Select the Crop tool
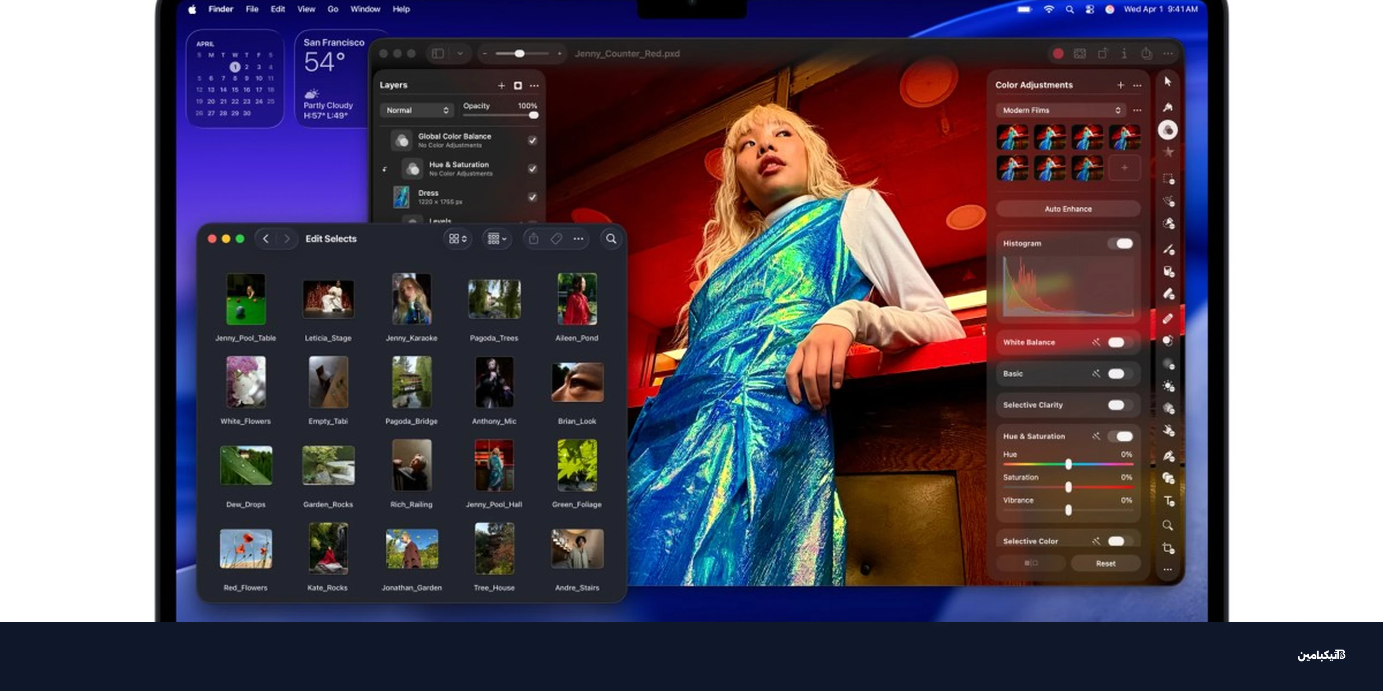1383x691 pixels. pyautogui.click(x=1168, y=548)
